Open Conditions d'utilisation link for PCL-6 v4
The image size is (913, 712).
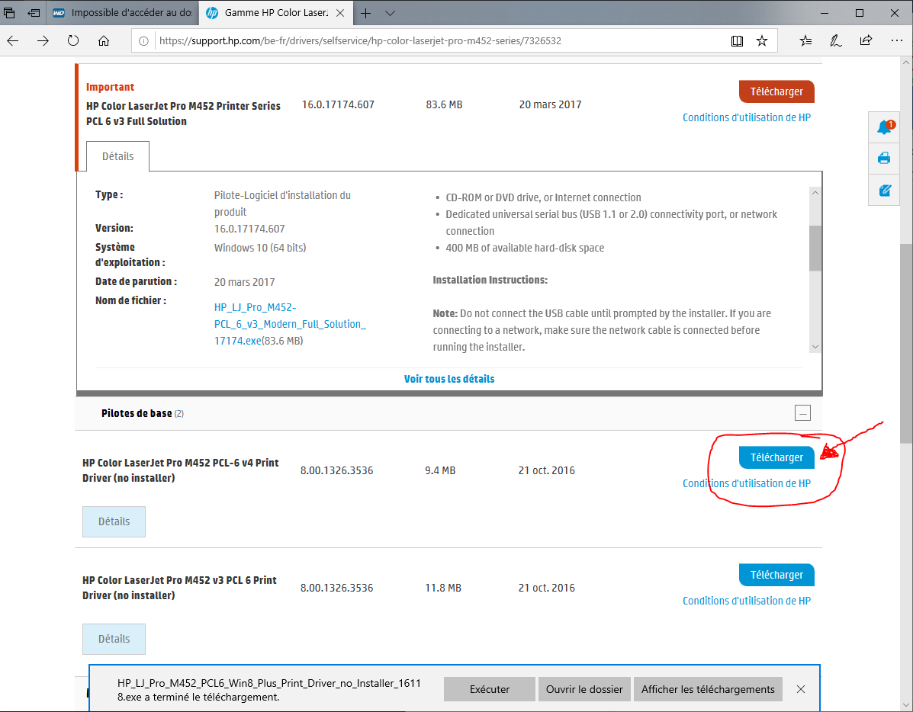point(747,484)
